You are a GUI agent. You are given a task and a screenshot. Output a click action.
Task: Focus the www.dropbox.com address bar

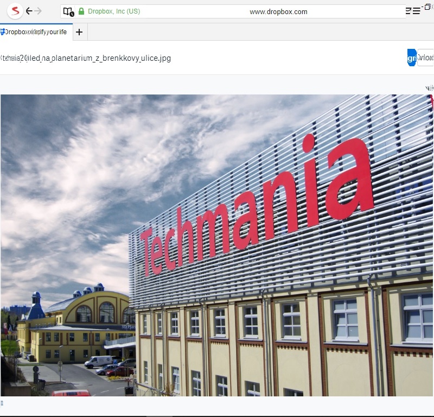click(278, 11)
